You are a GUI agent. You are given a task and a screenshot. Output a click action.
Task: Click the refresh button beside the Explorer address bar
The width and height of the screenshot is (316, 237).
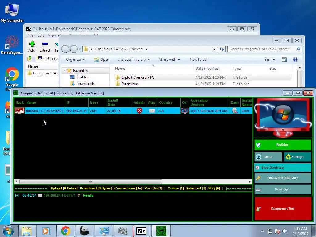[222, 49]
